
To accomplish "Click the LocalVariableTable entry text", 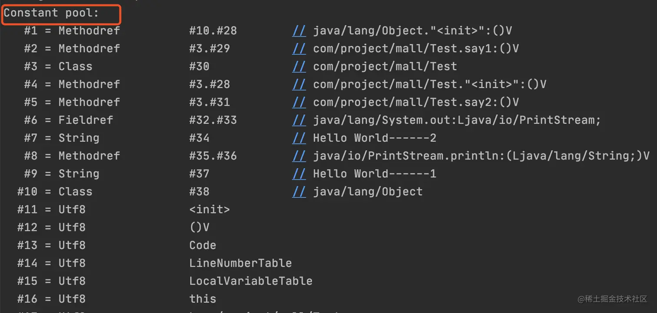I will [251, 281].
